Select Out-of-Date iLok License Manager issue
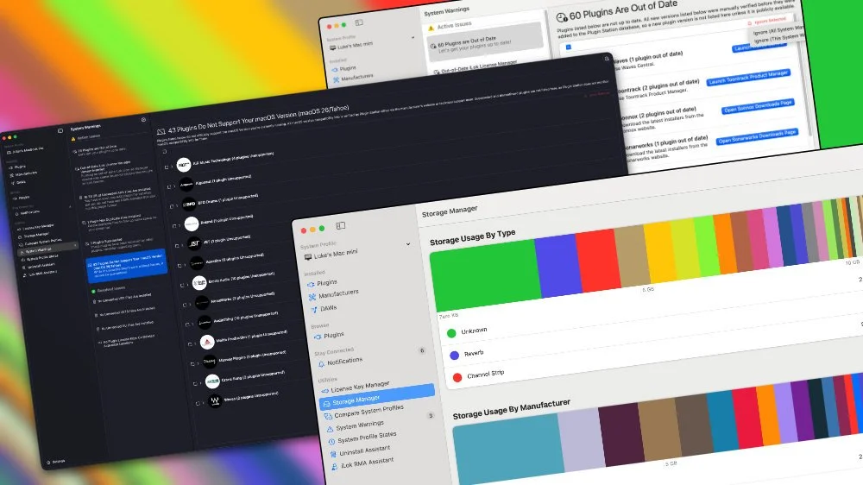 (476, 67)
